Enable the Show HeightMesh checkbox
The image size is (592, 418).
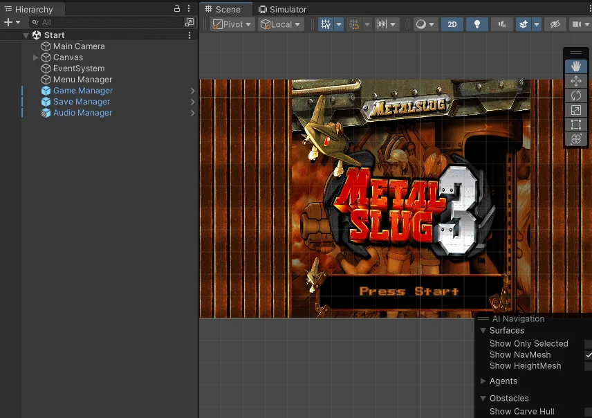[x=589, y=366]
